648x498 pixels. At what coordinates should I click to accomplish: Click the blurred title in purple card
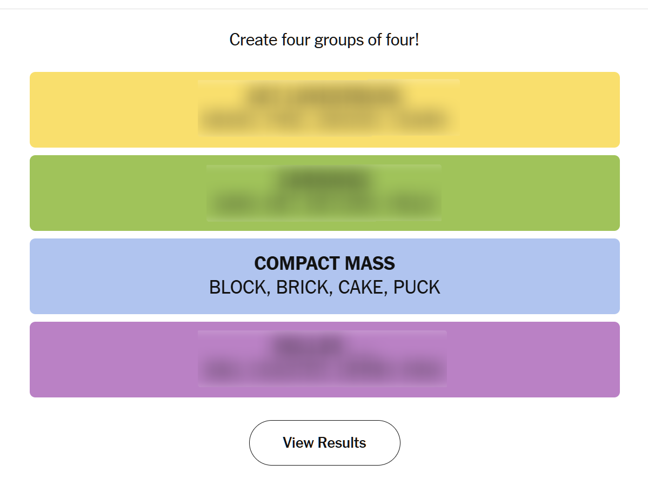[309, 346]
